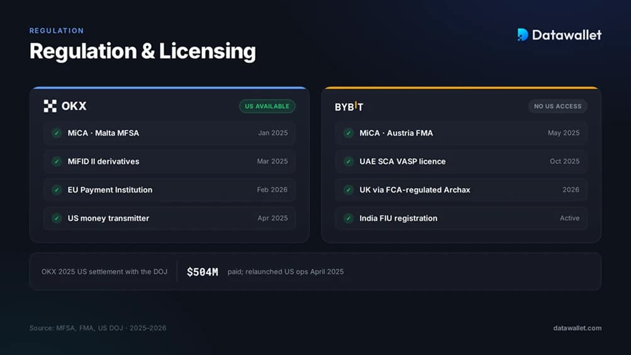Click the Oct 2025 date

564,161
